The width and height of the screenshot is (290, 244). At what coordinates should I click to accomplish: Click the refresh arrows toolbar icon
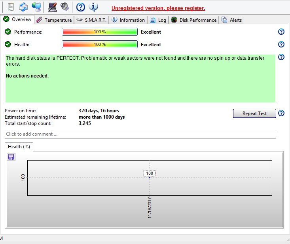tap(23, 7)
